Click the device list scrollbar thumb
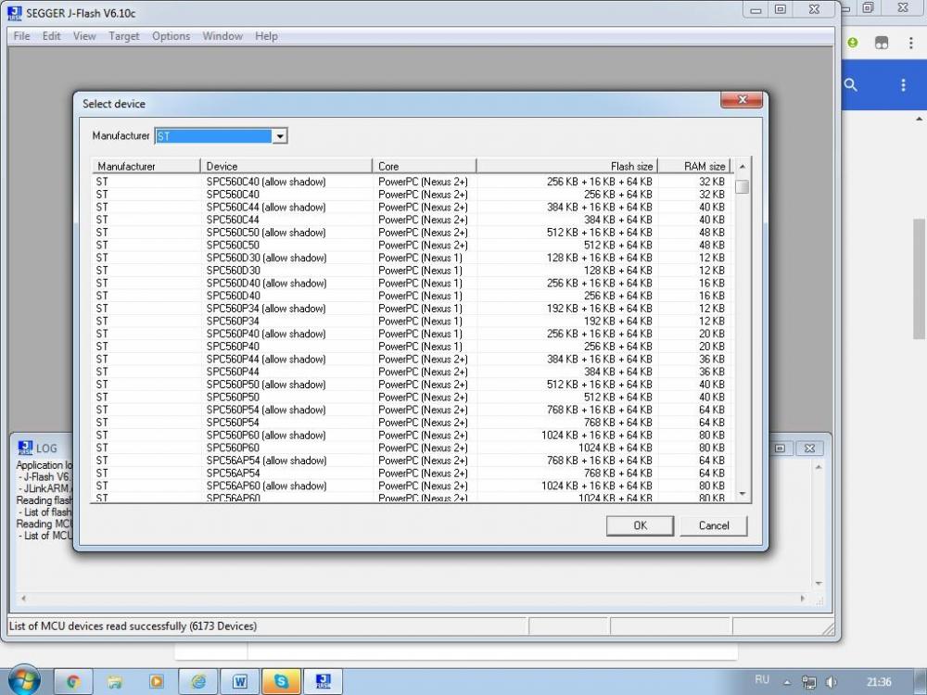Viewport: 927px width, 695px height. pyautogui.click(x=742, y=187)
